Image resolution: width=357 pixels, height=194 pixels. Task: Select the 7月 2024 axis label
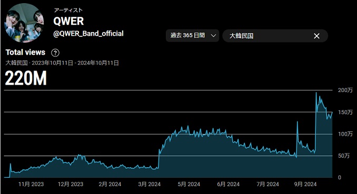(x=267, y=184)
